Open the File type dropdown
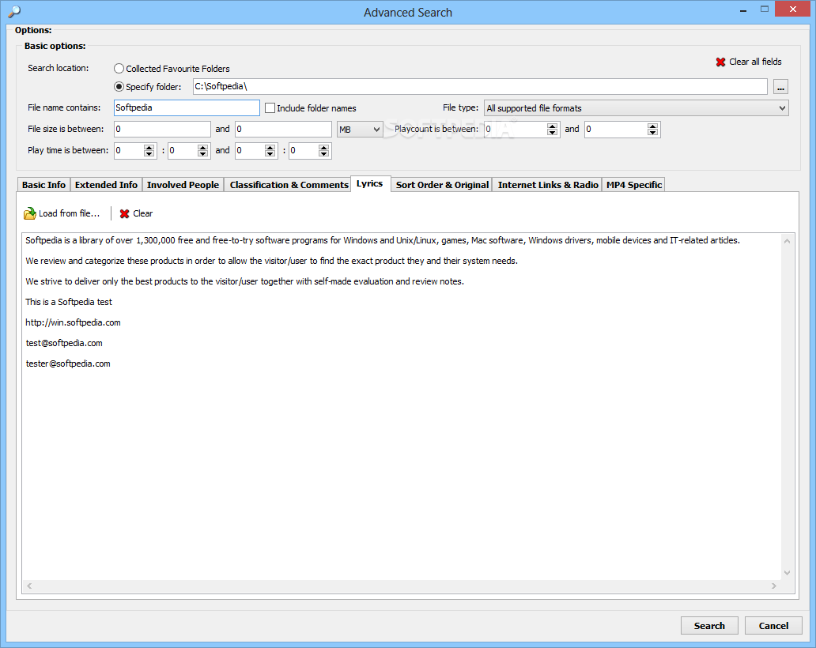 tap(636, 108)
